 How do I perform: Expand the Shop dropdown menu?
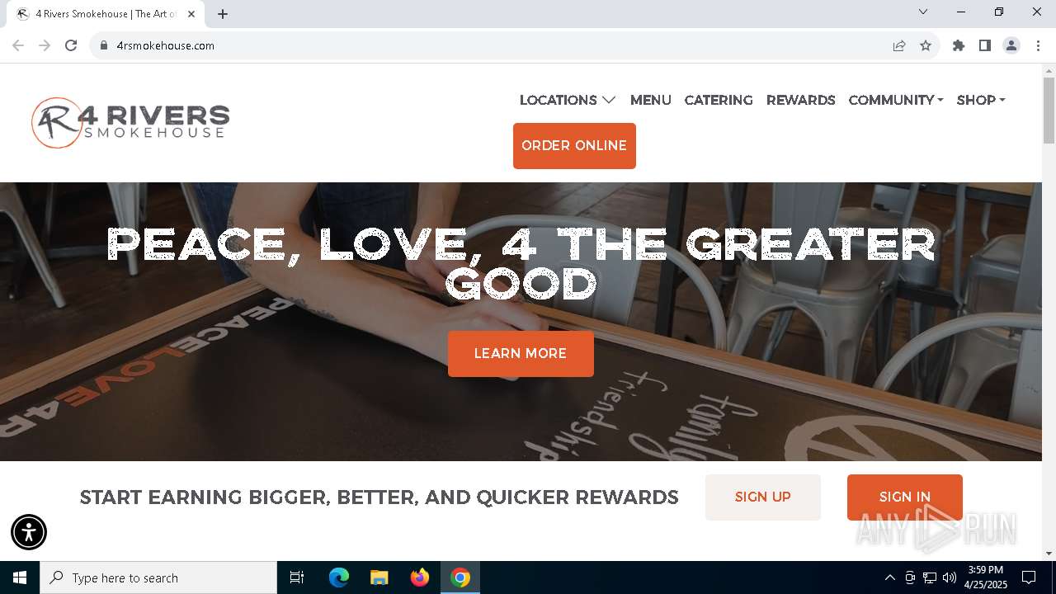981,100
